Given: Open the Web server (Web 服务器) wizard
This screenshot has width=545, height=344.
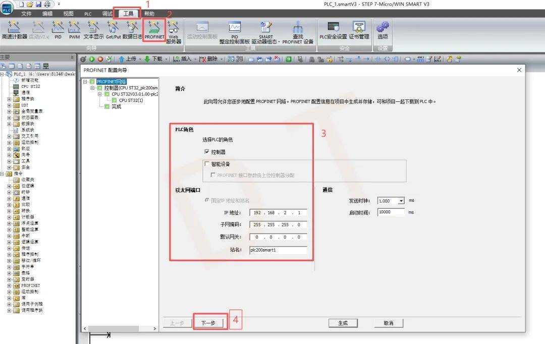Looking at the screenshot, I should 174,32.
